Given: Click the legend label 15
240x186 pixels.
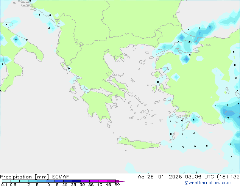Looking at the screenshot, I should pos(56,184).
